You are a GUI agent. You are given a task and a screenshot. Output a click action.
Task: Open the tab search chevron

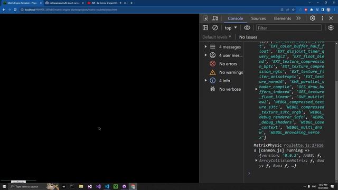tap(309, 3)
